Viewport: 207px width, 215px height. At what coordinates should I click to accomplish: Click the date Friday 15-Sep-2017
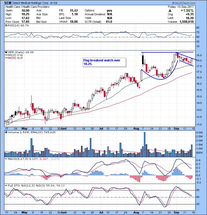(181, 7)
